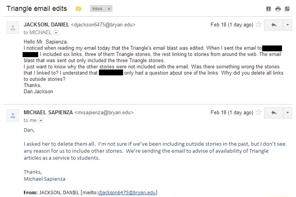Click the 'Triangle email edits' subject title

[x=37, y=9]
